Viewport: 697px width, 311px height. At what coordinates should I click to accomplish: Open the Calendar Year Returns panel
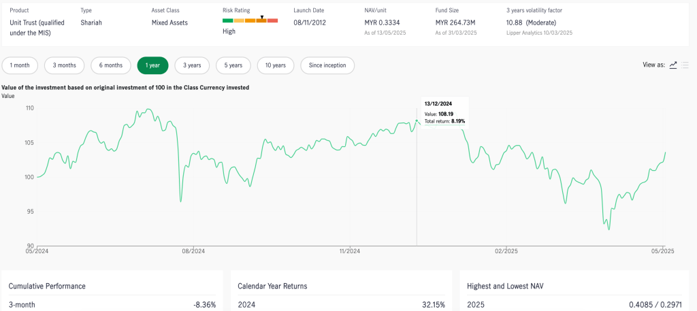coord(272,286)
